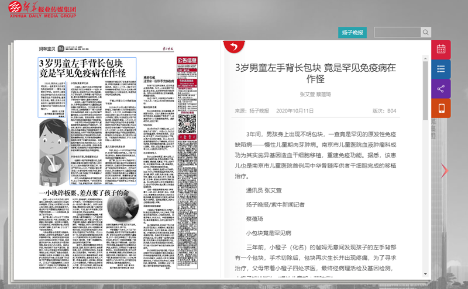Click the Xinhua Daily Media Group logo

coord(42,9)
